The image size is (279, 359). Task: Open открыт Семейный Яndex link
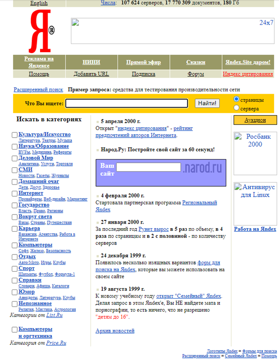point(189,296)
